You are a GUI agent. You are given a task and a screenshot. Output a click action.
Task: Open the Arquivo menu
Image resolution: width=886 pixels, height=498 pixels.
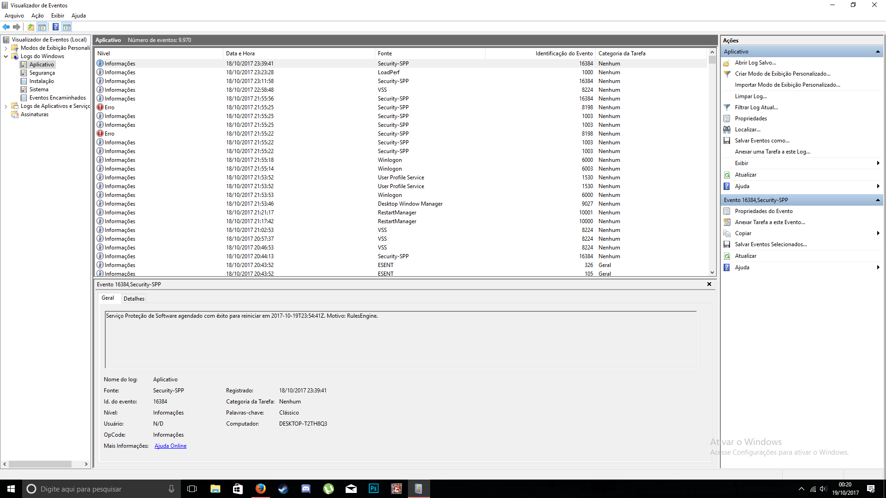(x=14, y=16)
